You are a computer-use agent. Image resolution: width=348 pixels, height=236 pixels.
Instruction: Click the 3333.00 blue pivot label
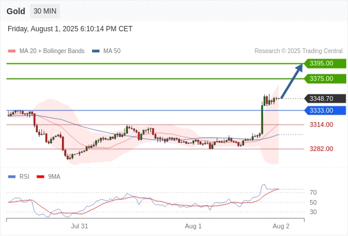click(325, 110)
